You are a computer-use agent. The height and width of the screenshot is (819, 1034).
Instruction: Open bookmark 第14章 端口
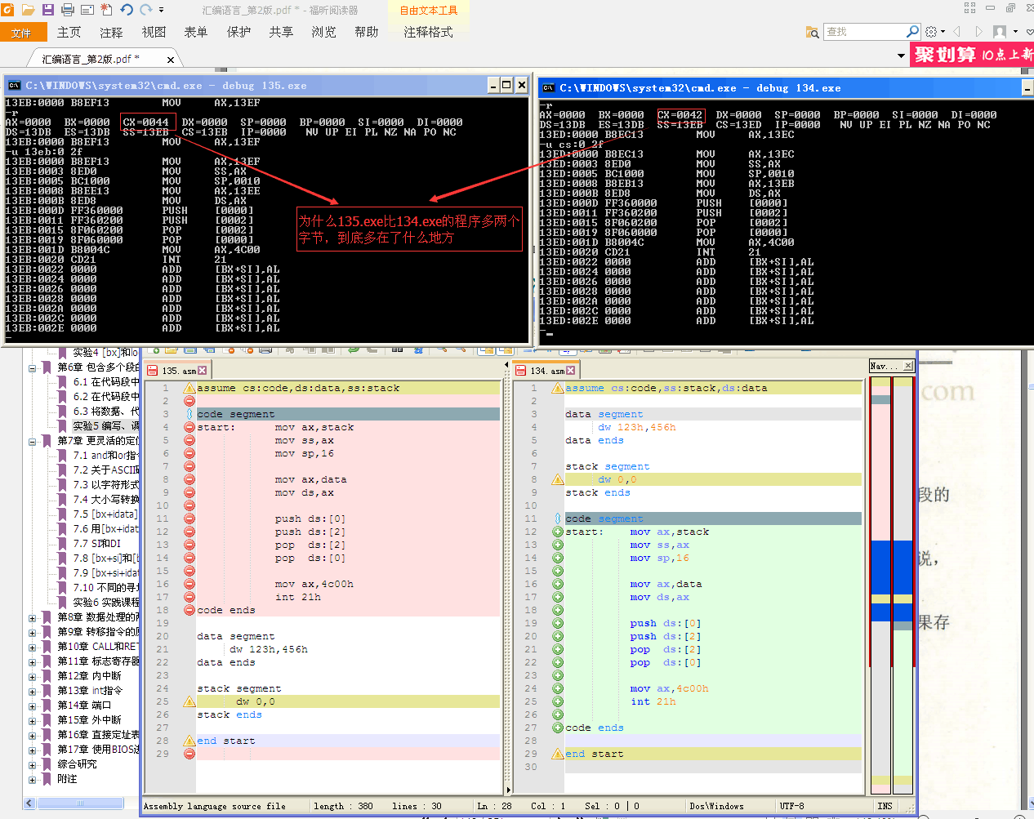[84, 705]
